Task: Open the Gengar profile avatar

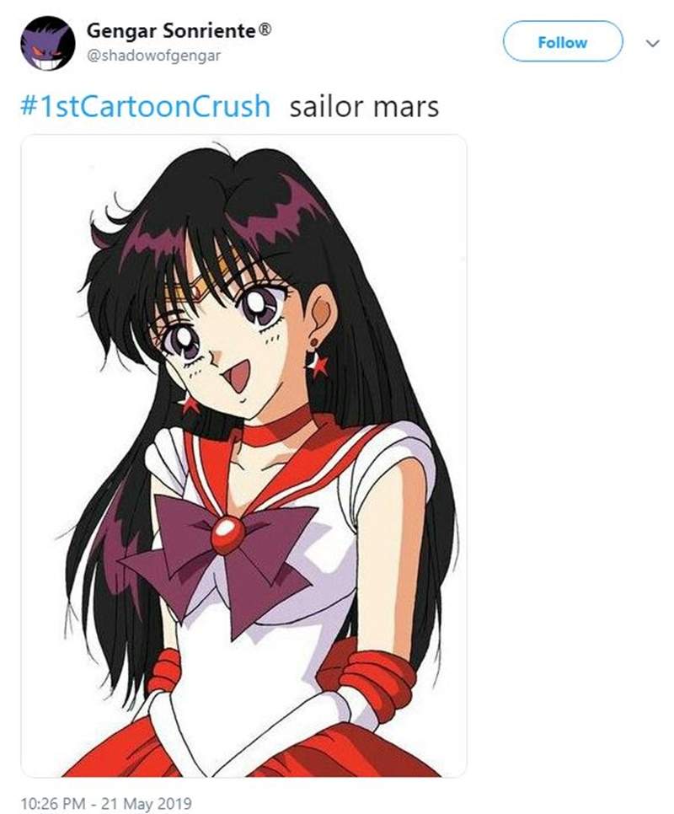Action: (x=48, y=43)
